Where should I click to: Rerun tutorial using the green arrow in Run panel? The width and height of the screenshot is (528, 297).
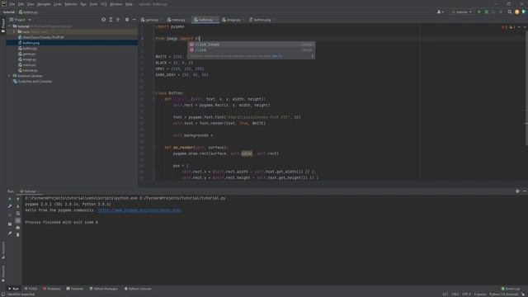point(10,199)
